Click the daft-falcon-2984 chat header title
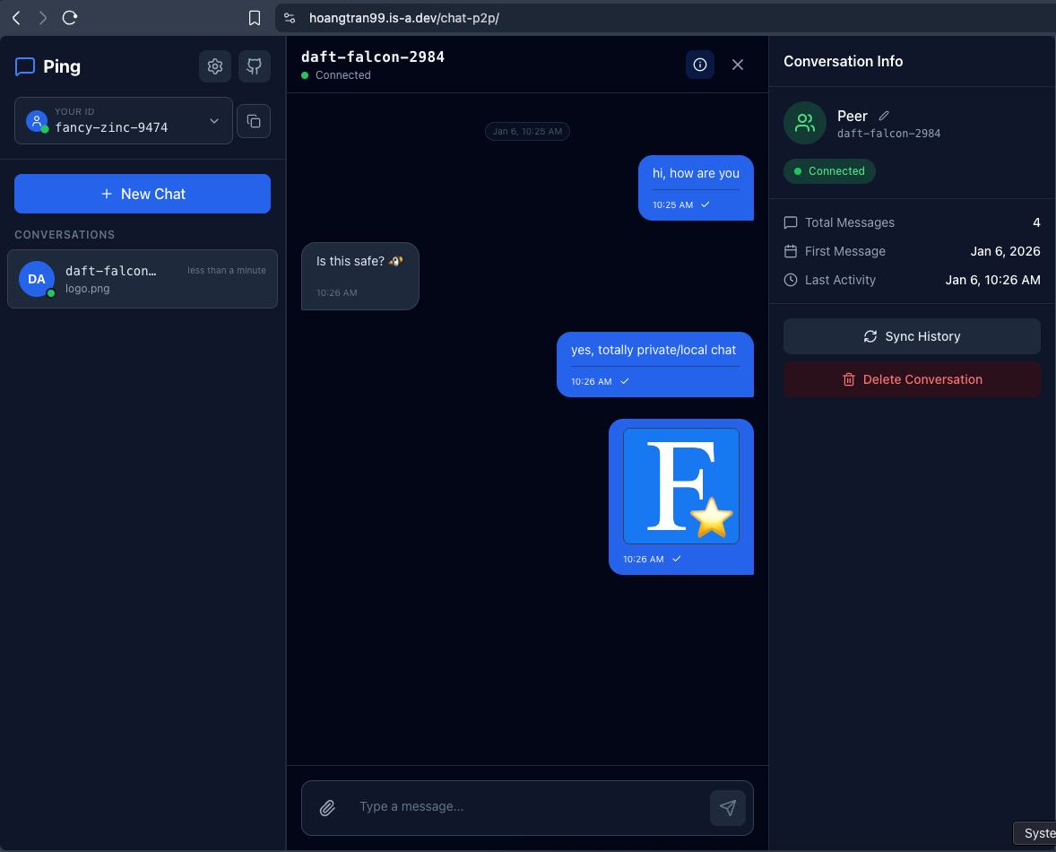This screenshot has width=1056, height=852. pyautogui.click(x=372, y=57)
